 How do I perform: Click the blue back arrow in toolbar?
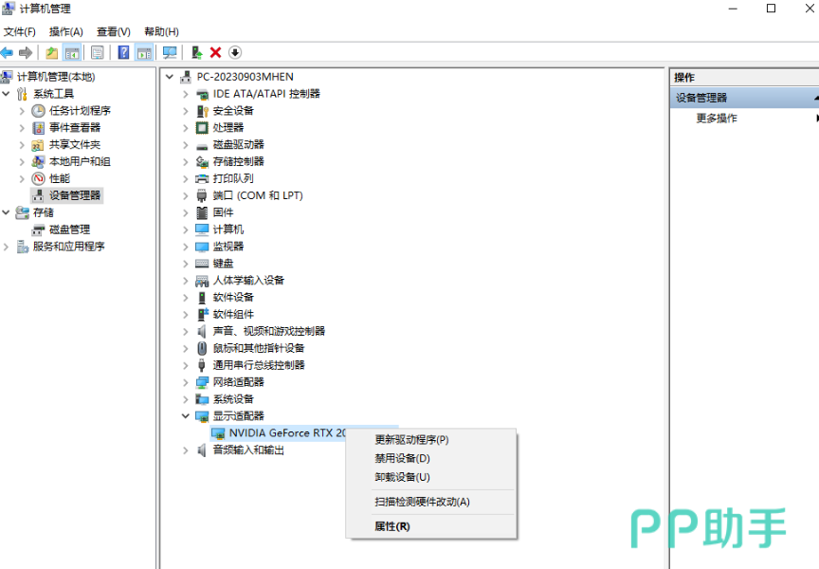(8, 52)
